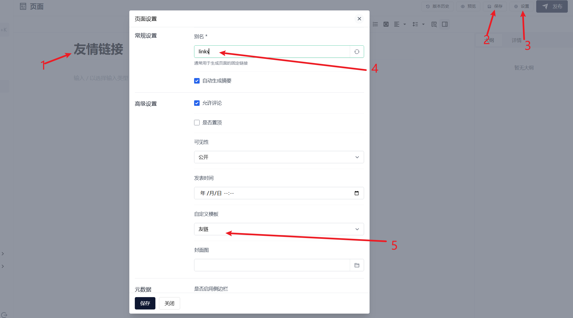Uncheck the 允许评论 checkbox
Screen dimensions: 573x318
[x=197, y=103]
